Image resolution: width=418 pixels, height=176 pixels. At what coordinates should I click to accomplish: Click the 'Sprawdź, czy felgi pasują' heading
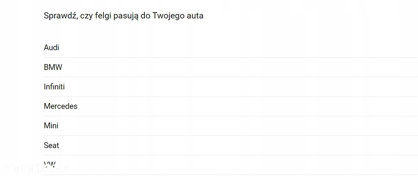point(123,16)
